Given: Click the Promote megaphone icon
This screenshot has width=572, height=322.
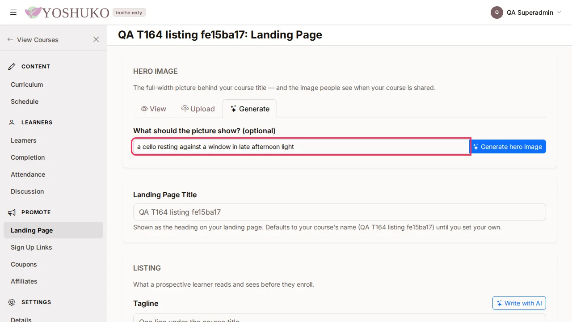Looking at the screenshot, I should 12,212.
